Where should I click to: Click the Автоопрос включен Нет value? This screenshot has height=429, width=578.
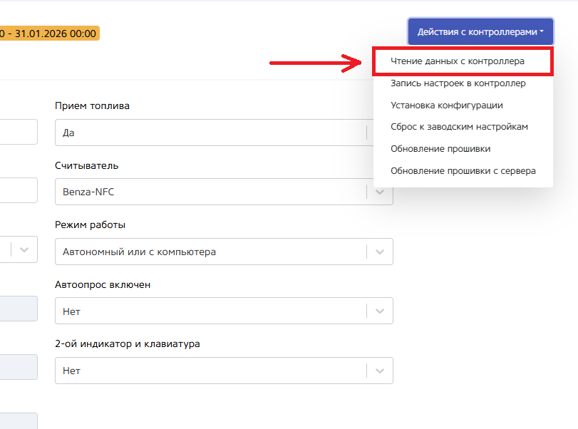(210, 311)
